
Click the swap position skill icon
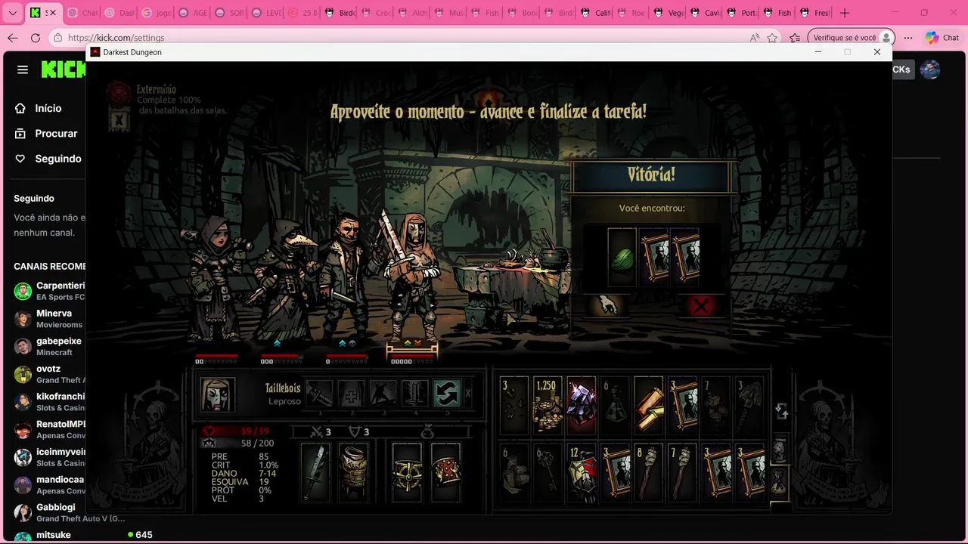coord(446,394)
